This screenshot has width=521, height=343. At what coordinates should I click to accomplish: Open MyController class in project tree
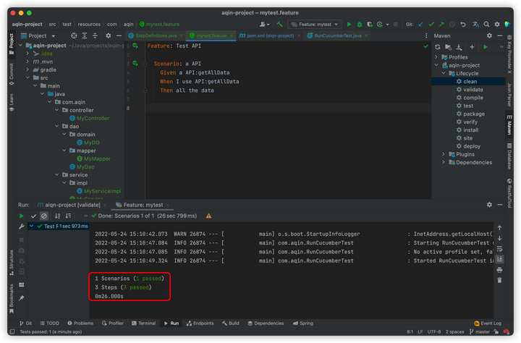tap(93, 118)
